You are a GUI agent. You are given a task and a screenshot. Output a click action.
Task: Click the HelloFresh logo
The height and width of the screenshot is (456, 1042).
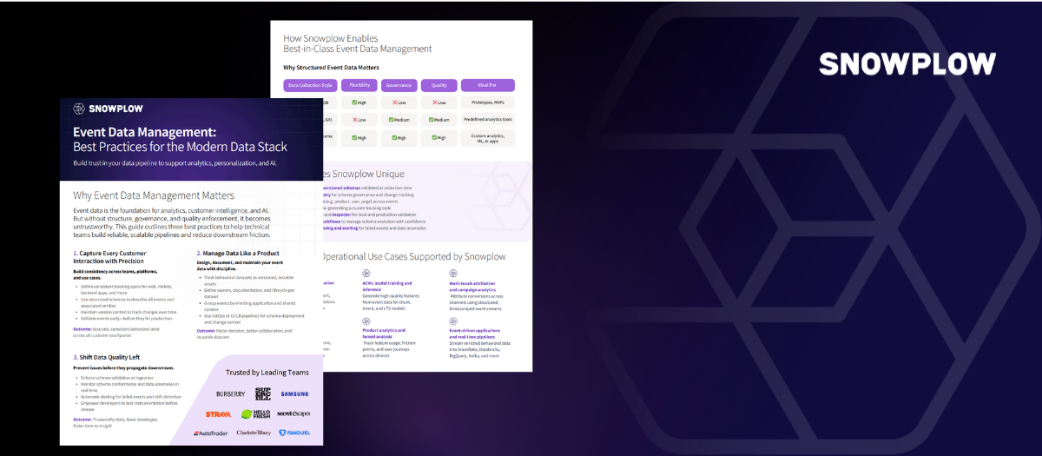point(258,414)
